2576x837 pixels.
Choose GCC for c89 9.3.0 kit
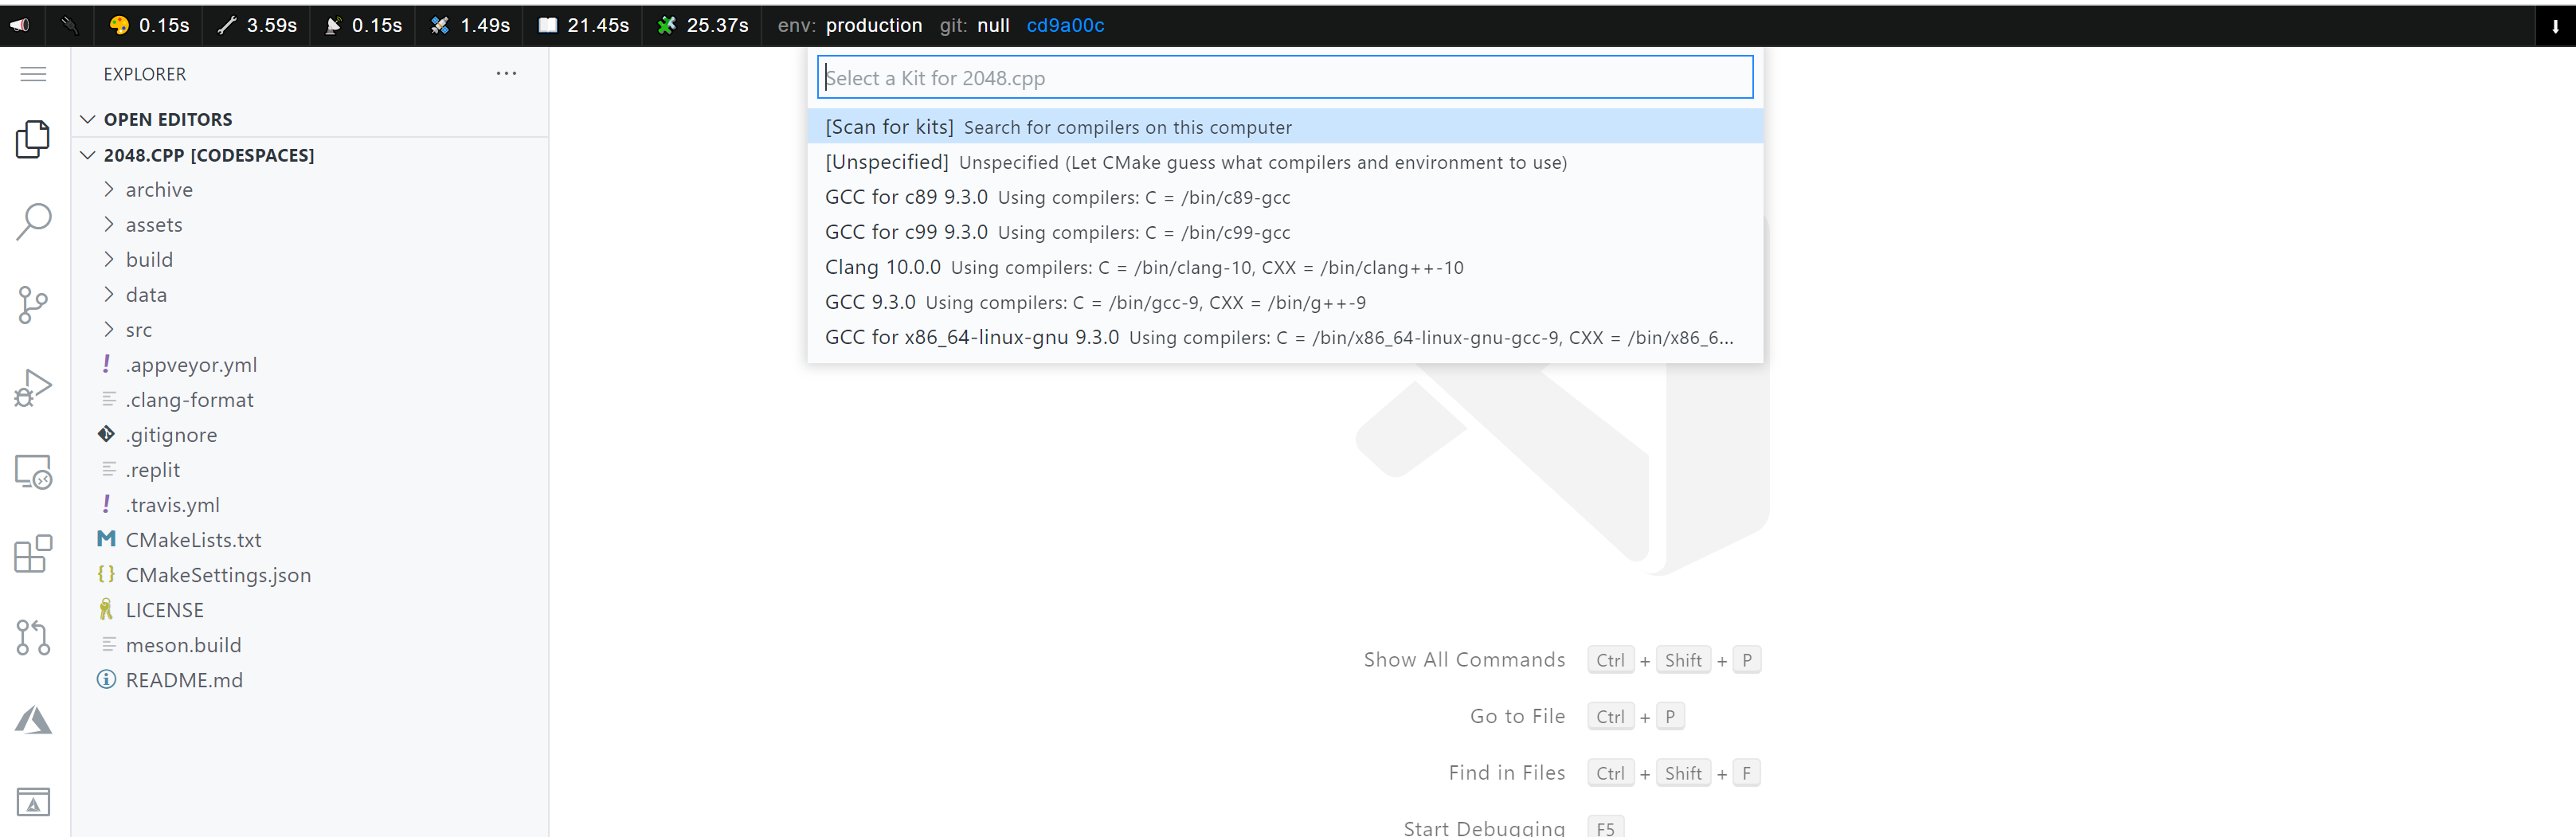pos(1285,197)
